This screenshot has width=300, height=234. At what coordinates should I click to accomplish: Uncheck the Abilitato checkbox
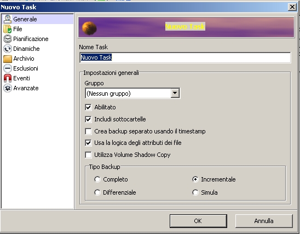[x=88, y=107]
